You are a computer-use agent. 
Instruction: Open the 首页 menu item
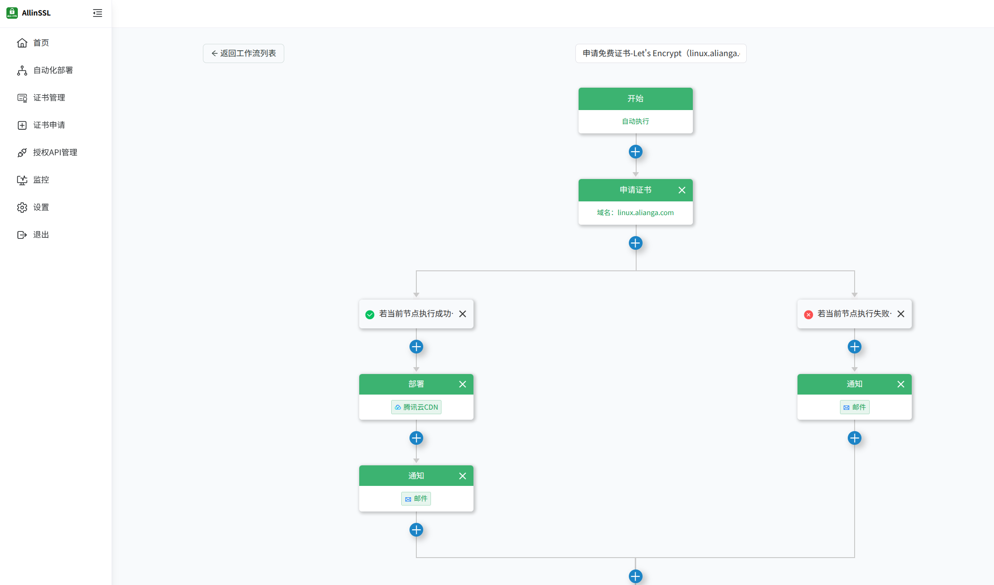(x=41, y=42)
